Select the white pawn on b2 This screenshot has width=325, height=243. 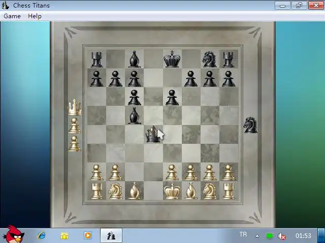115,173
